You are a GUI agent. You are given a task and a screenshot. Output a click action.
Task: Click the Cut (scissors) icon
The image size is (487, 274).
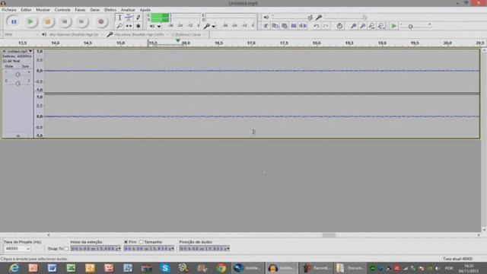[x=266, y=26]
